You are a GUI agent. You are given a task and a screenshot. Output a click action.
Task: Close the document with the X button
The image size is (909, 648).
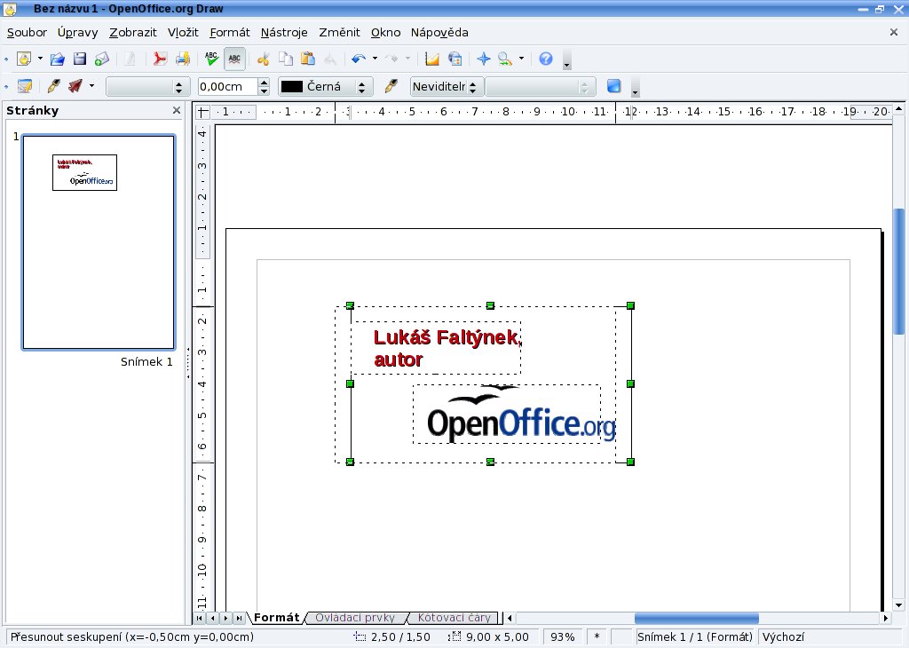coord(893,33)
